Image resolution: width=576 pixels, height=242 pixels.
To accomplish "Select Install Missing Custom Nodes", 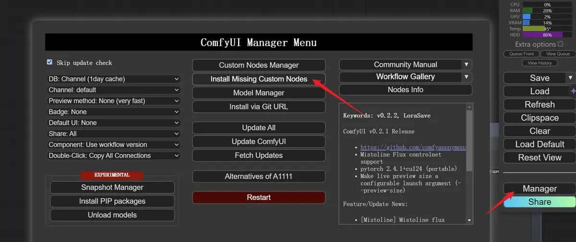I will pyautogui.click(x=259, y=79).
